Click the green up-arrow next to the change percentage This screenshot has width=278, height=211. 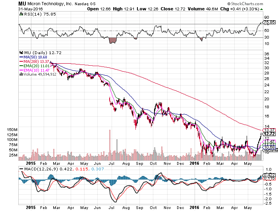coord(261,9)
